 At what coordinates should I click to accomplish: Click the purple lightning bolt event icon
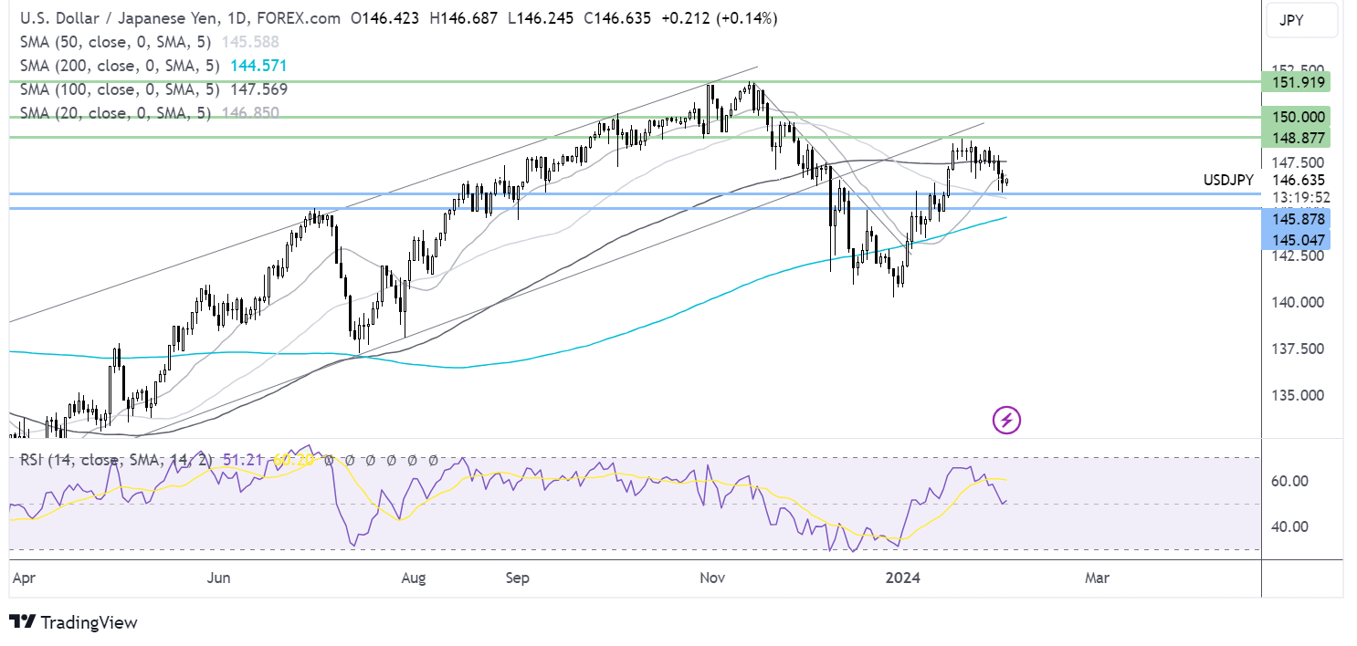(1006, 420)
